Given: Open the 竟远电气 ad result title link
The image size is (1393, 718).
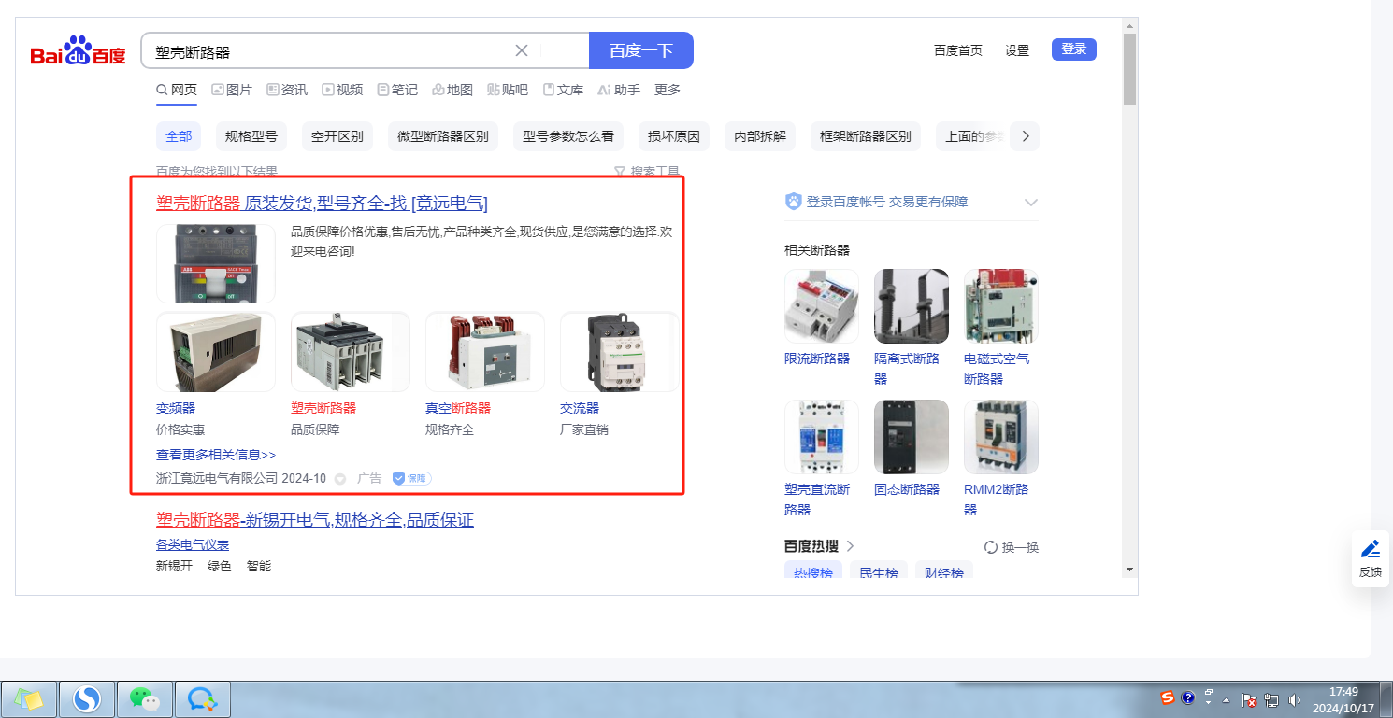Looking at the screenshot, I should pos(322,204).
